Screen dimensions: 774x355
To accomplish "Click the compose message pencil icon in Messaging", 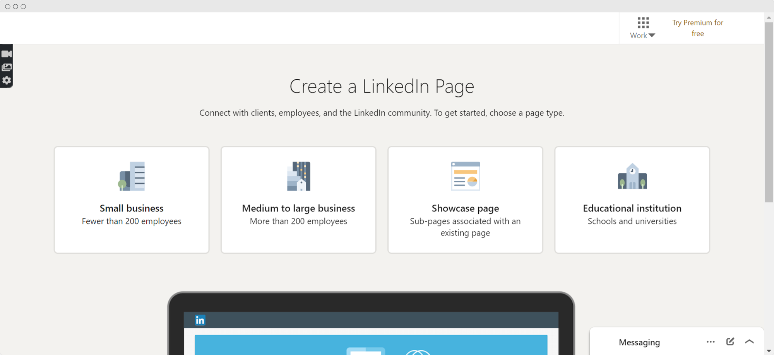I will pyautogui.click(x=730, y=342).
